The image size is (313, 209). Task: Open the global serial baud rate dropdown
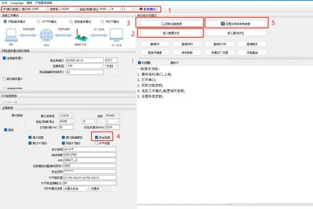coord(66,116)
